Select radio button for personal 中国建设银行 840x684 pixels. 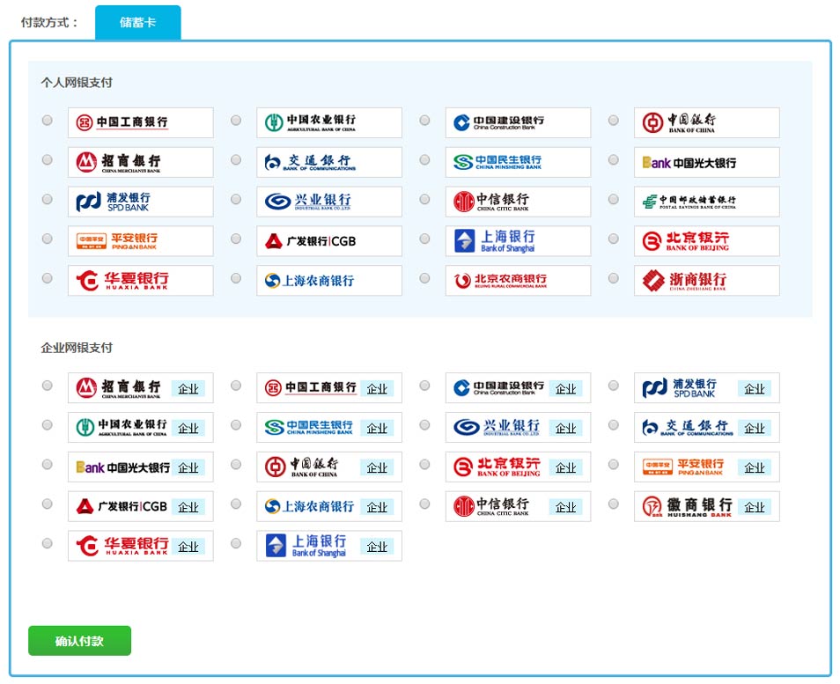point(424,120)
